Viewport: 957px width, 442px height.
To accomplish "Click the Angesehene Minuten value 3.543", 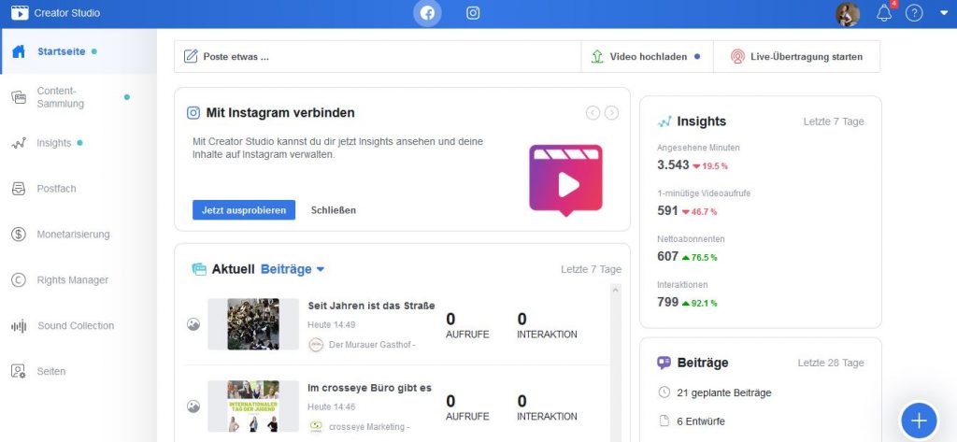I will [x=673, y=164].
